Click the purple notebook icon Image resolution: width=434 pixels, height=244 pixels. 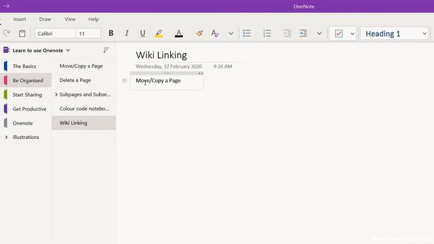(x=6, y=50)
